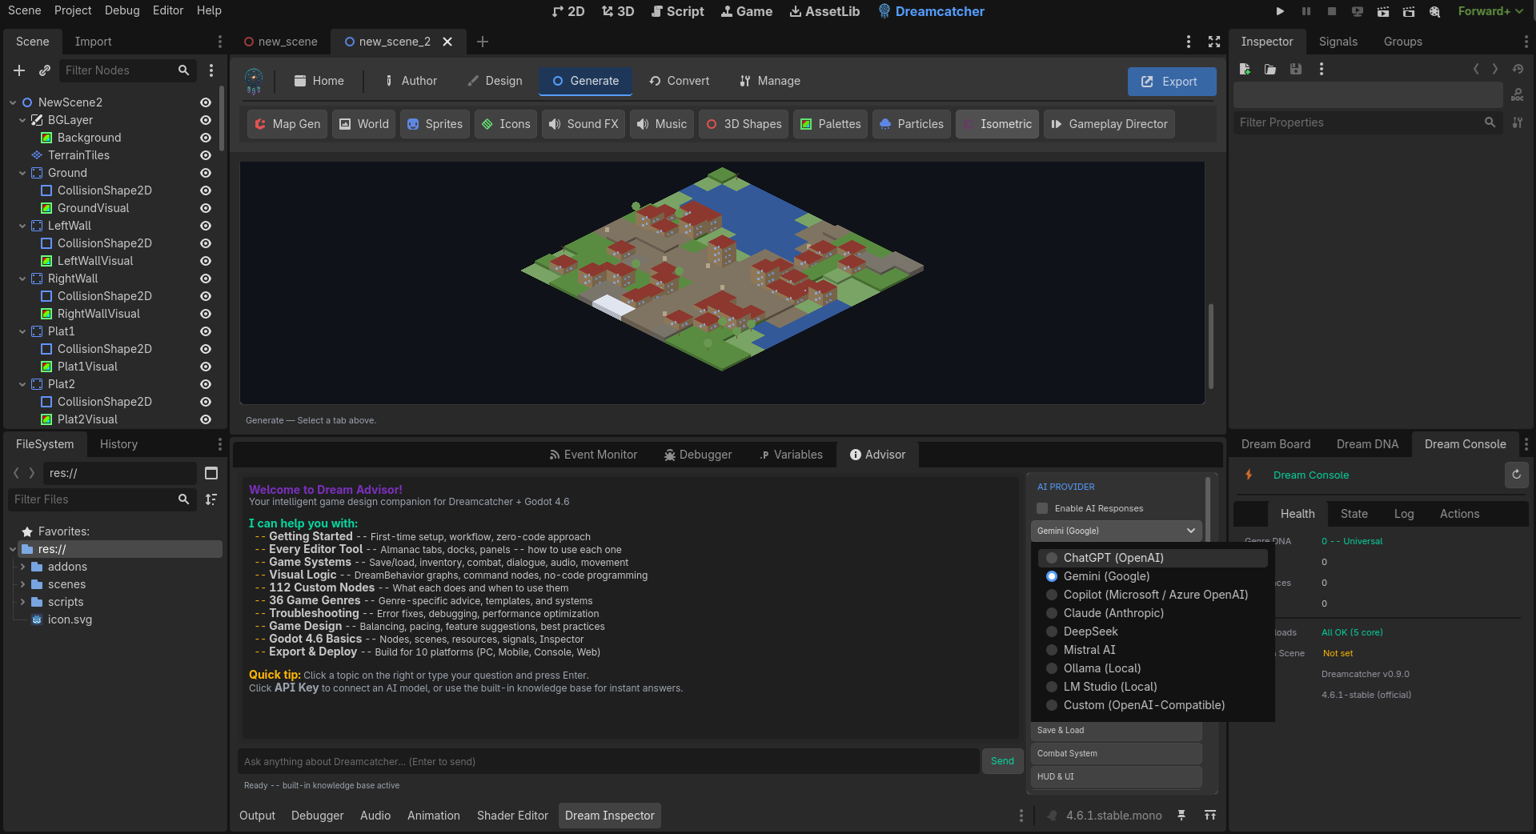Image resolution: width=1536 pixels, height=834 pixels.
Task: Toggle distraction-free mode expand icon
Action: click(1214, 42)
